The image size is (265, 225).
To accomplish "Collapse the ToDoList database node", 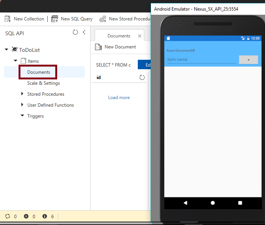I will pyautogui.click(x=6, y=50).
